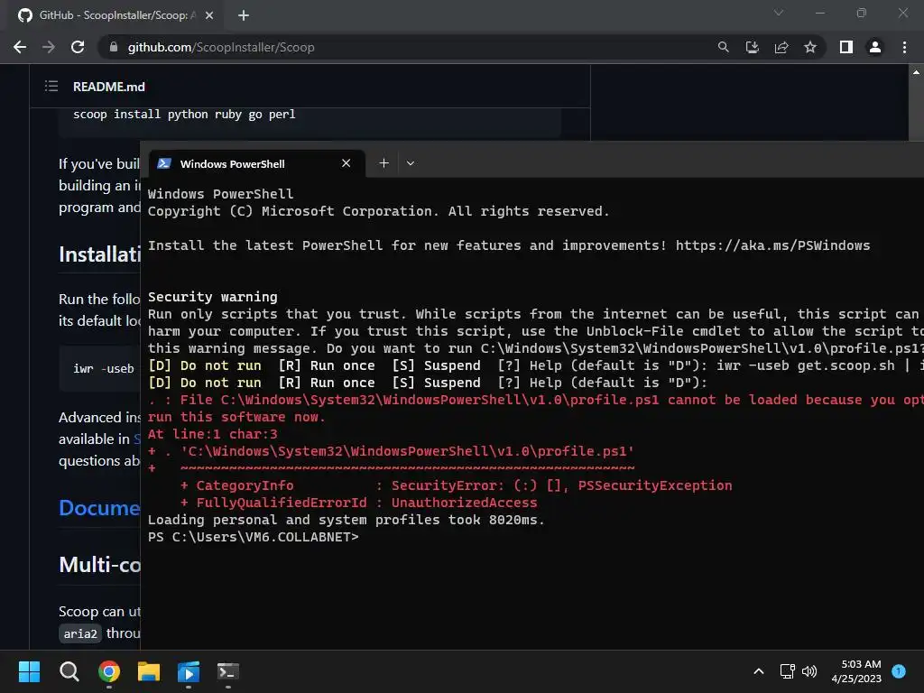Click 'Loading personal and system profiles' line
924x693 pixels.
(x=346, y=520)
